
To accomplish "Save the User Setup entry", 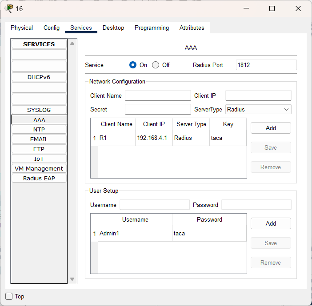I will pyautogui.click(x=271, y=243).
